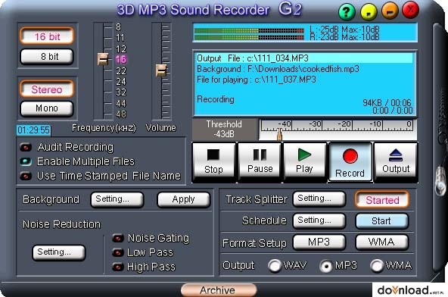
Task: Toggle the Audit Recording indicator
Action: (x=26, y=147)
